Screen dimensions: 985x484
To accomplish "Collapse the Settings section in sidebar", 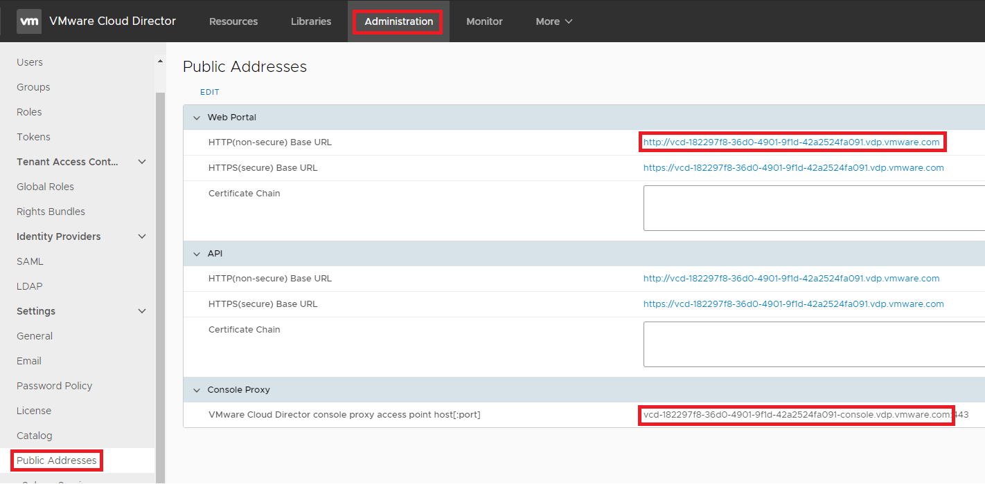I will coord(142,310).
